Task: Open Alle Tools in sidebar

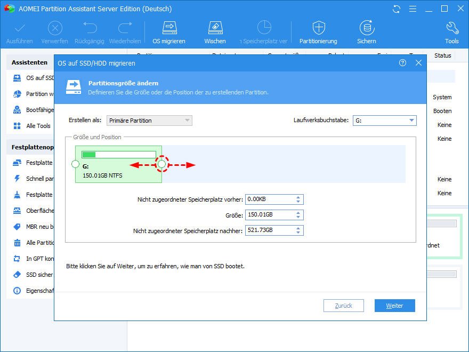Action: [x=31, y=126]
